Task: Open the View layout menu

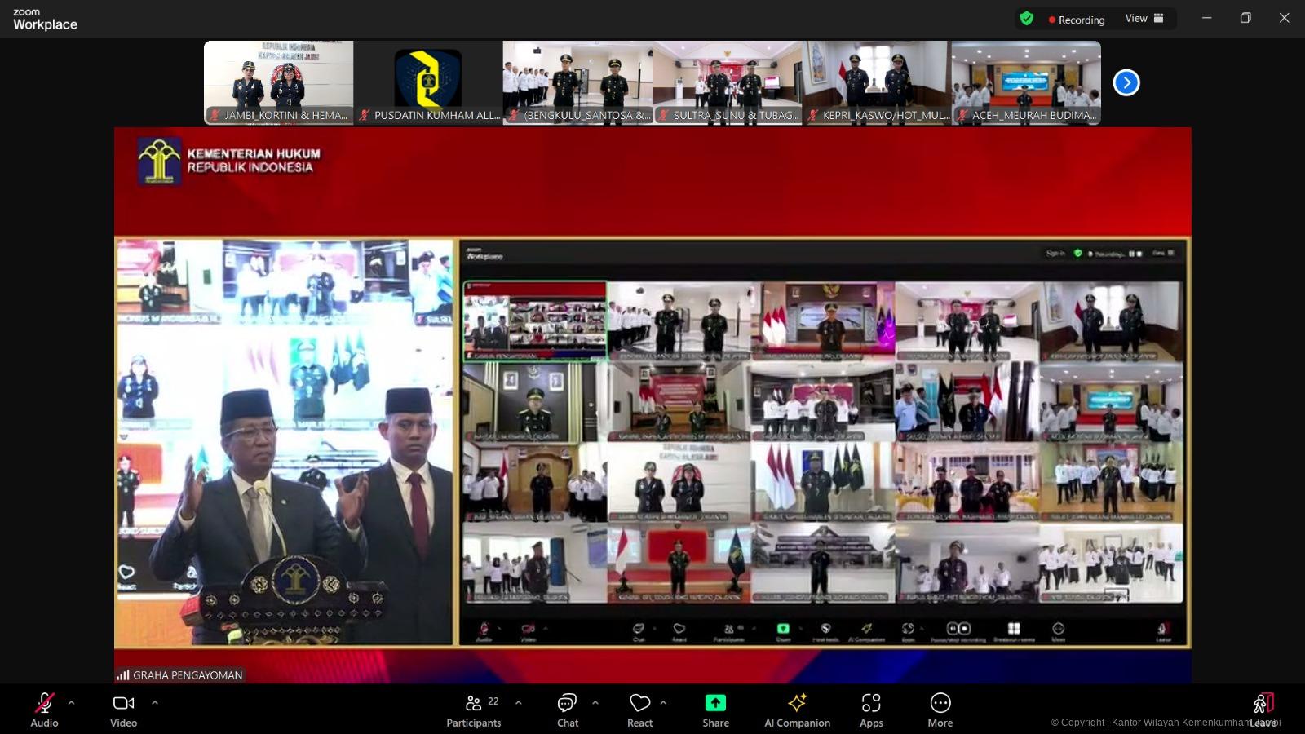Action: tap(1144, 19)
